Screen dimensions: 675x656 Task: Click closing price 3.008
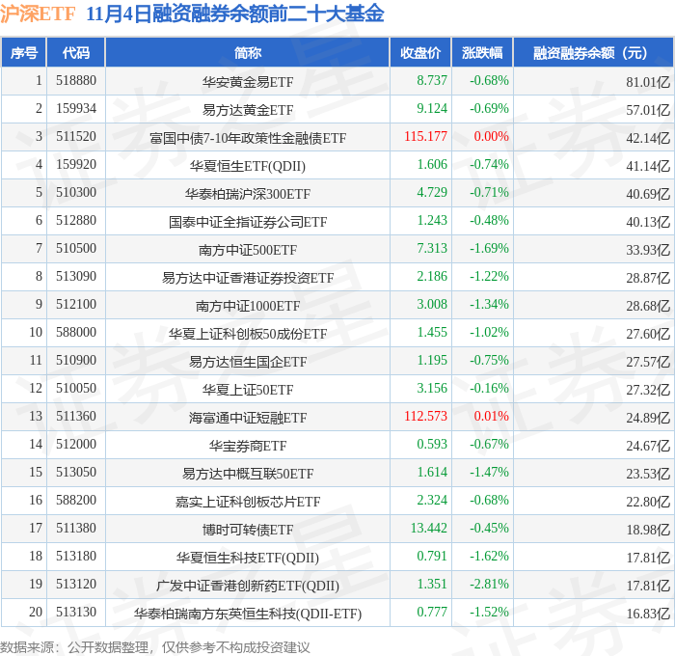point(432,305)
